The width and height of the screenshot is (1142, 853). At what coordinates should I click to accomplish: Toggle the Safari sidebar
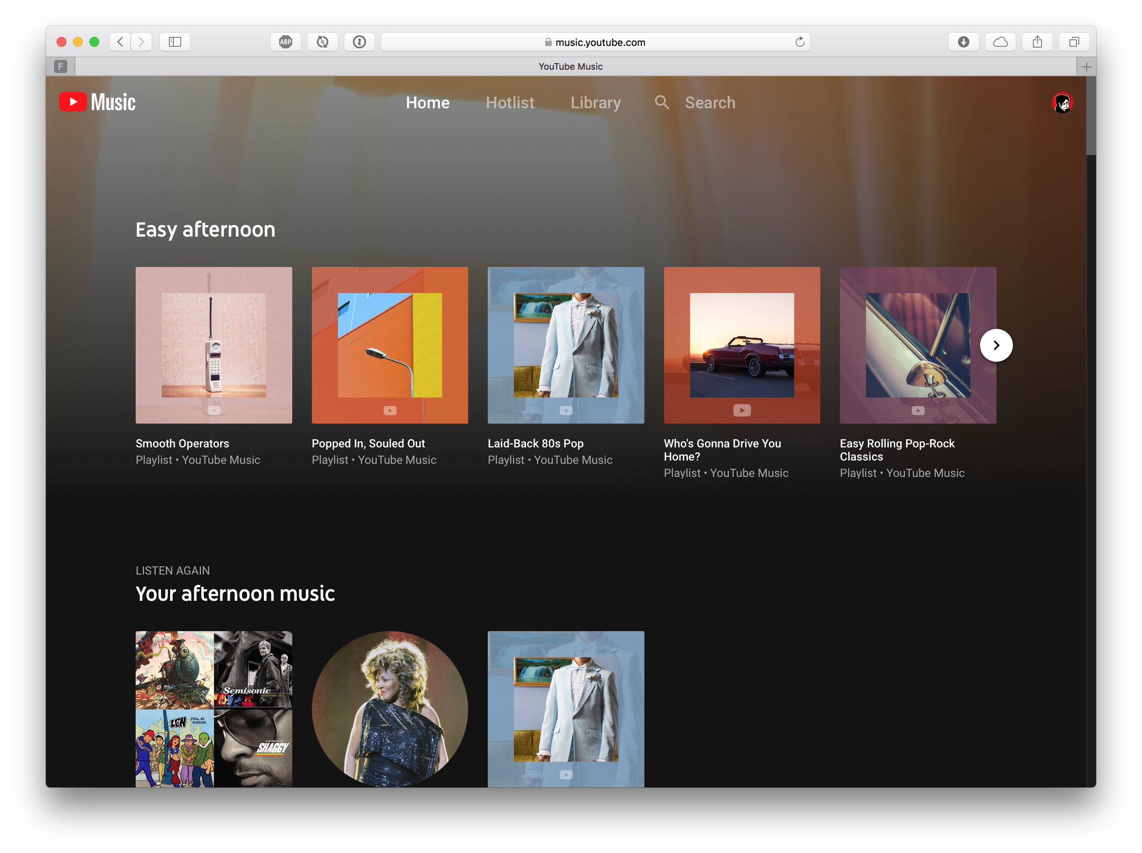(175, 42)
